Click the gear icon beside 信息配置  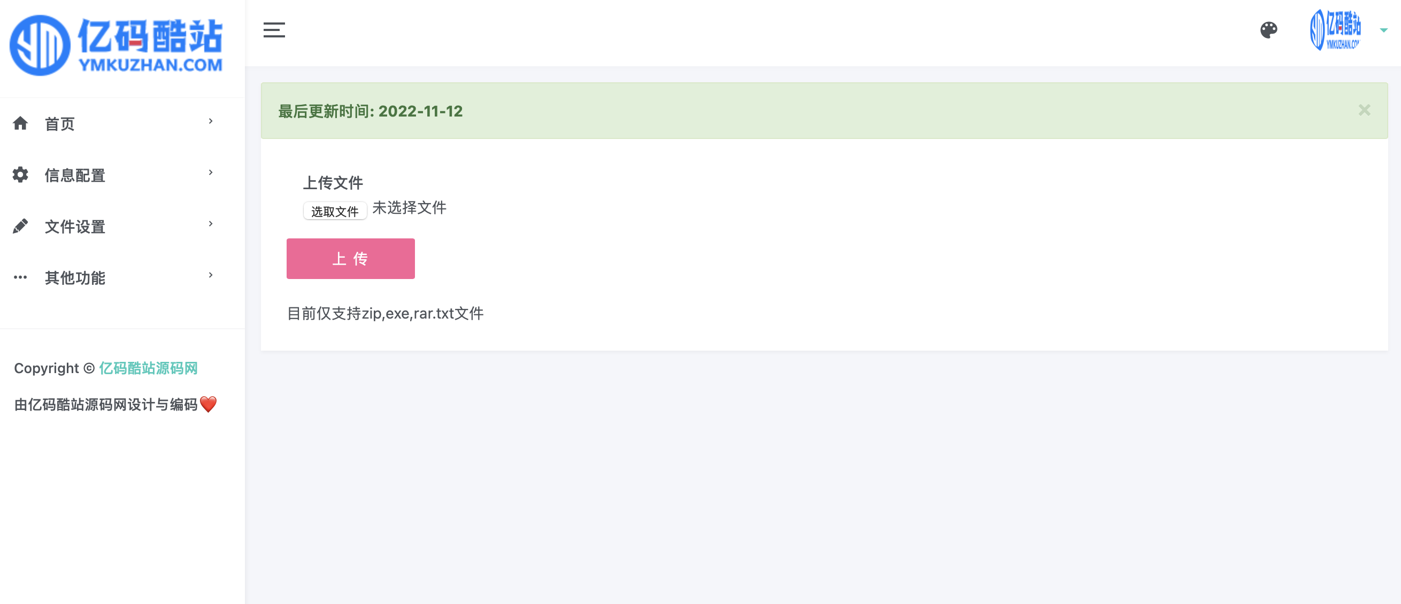tap(21, 174)
